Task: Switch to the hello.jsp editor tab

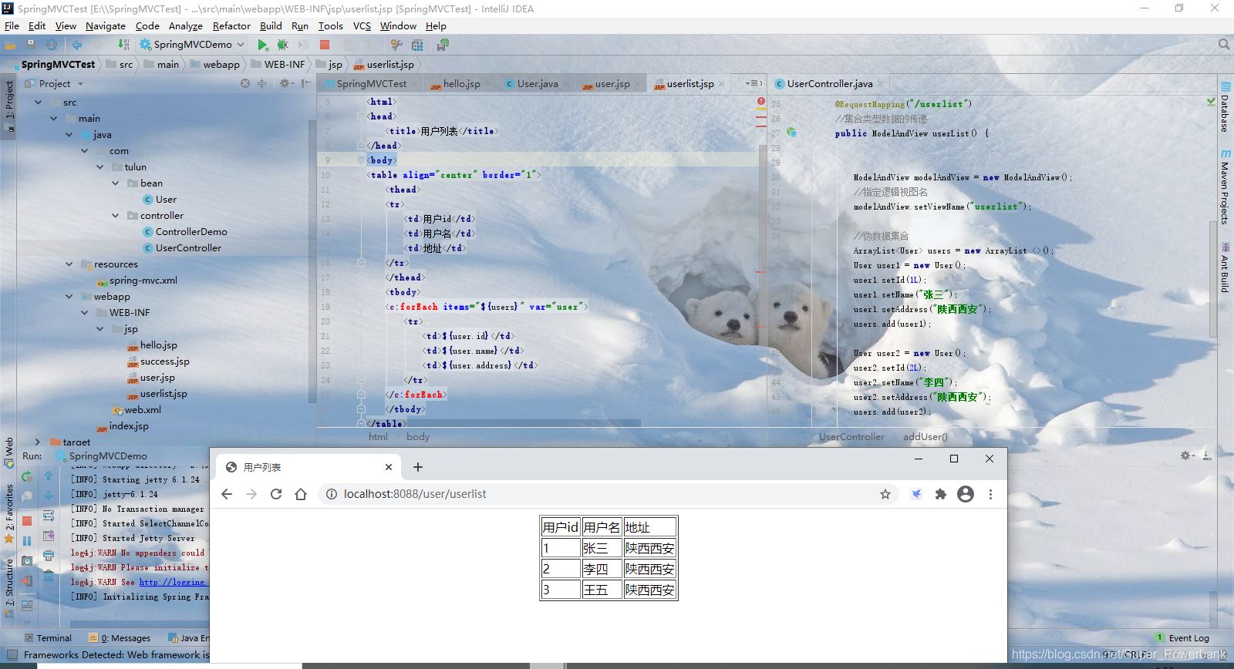Action: pos(461,83)
